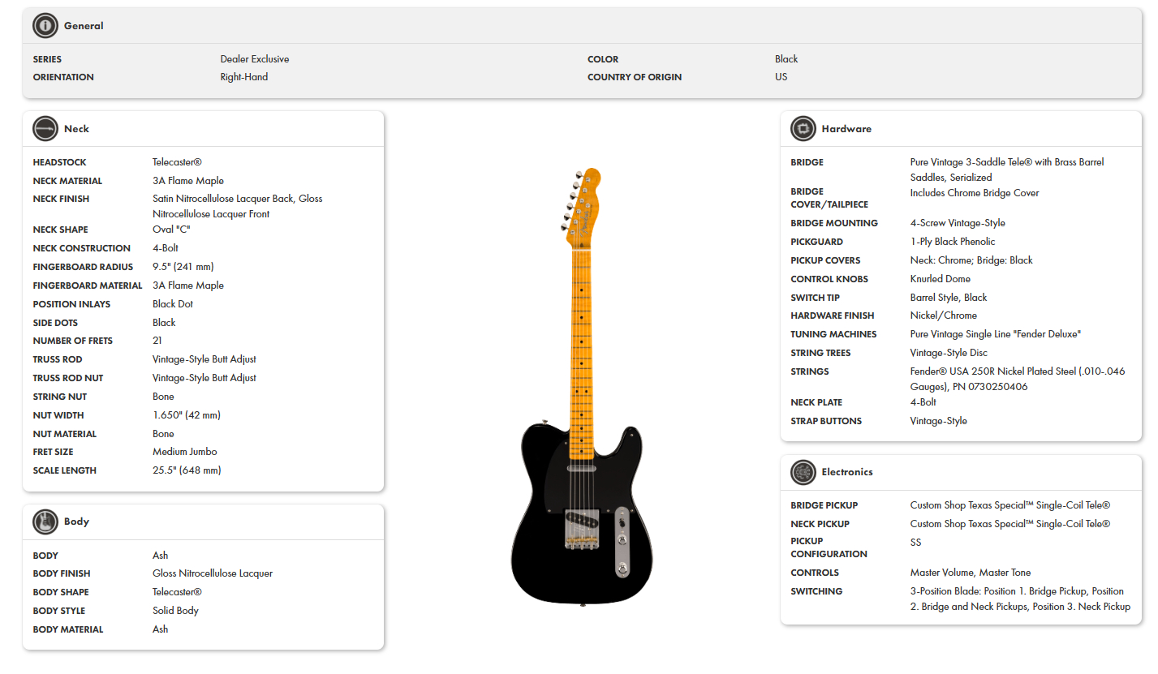Select the Right-Hand orientation value
Screen dimensions: 1158x674
pos(243,76)
